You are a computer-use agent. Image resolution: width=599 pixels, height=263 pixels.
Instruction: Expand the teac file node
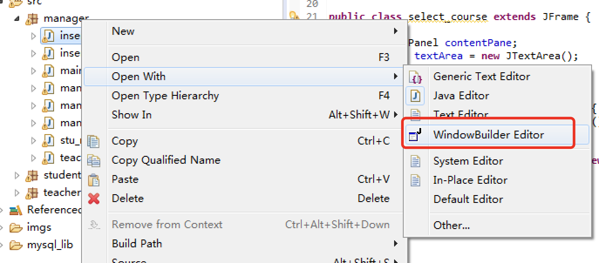(34, 158)
